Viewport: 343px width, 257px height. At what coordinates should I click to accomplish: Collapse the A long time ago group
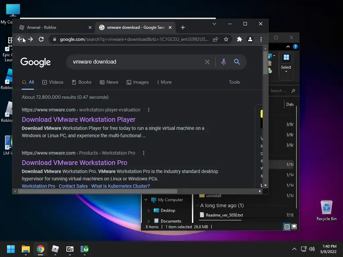pos(197,205)
